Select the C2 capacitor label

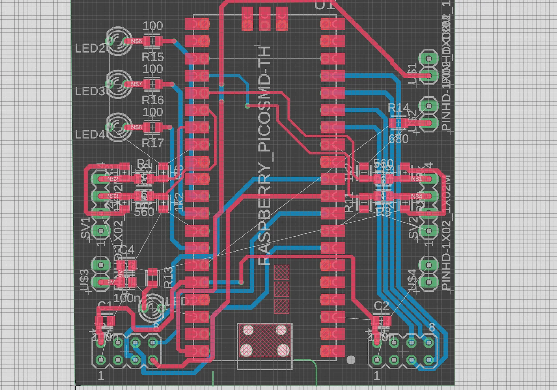(x=382, y=306)
